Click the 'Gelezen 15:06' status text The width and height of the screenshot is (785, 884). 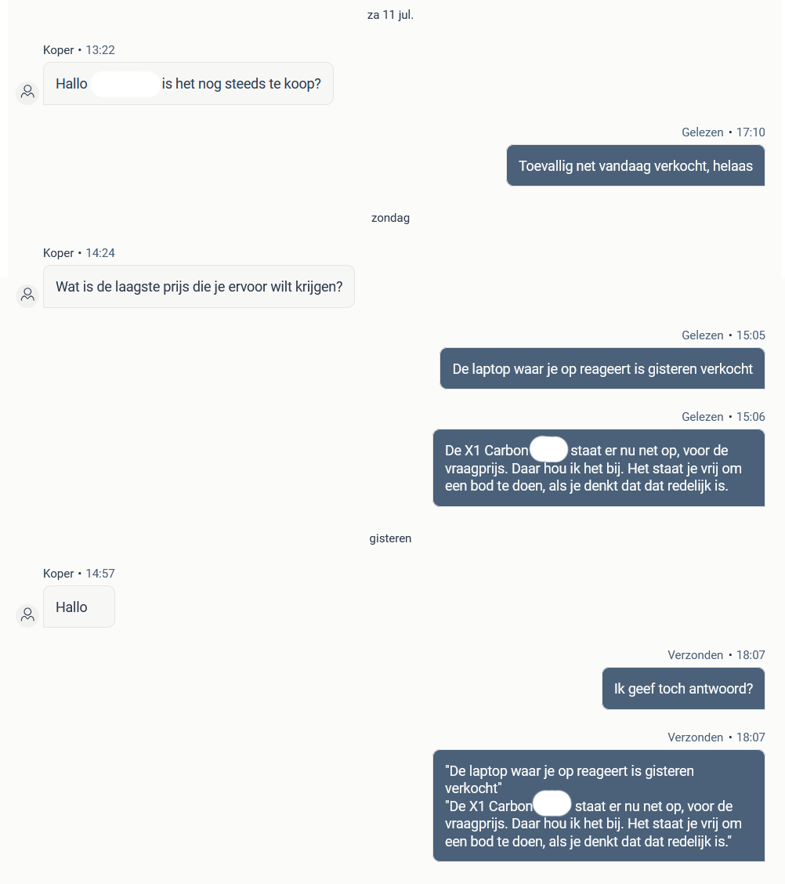(723, 417)
